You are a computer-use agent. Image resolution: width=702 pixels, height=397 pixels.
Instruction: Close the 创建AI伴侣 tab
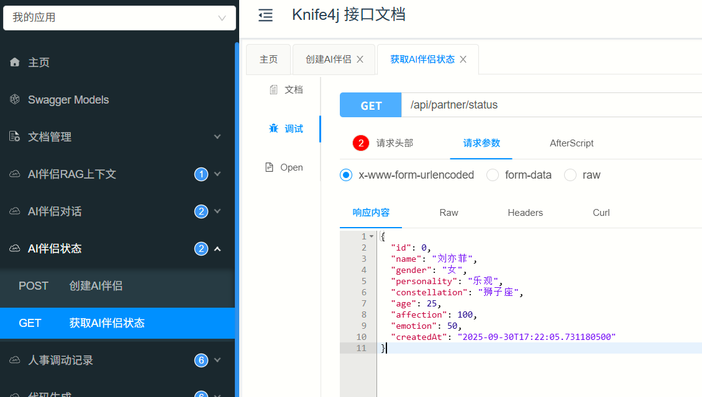(x=360, y=60)
